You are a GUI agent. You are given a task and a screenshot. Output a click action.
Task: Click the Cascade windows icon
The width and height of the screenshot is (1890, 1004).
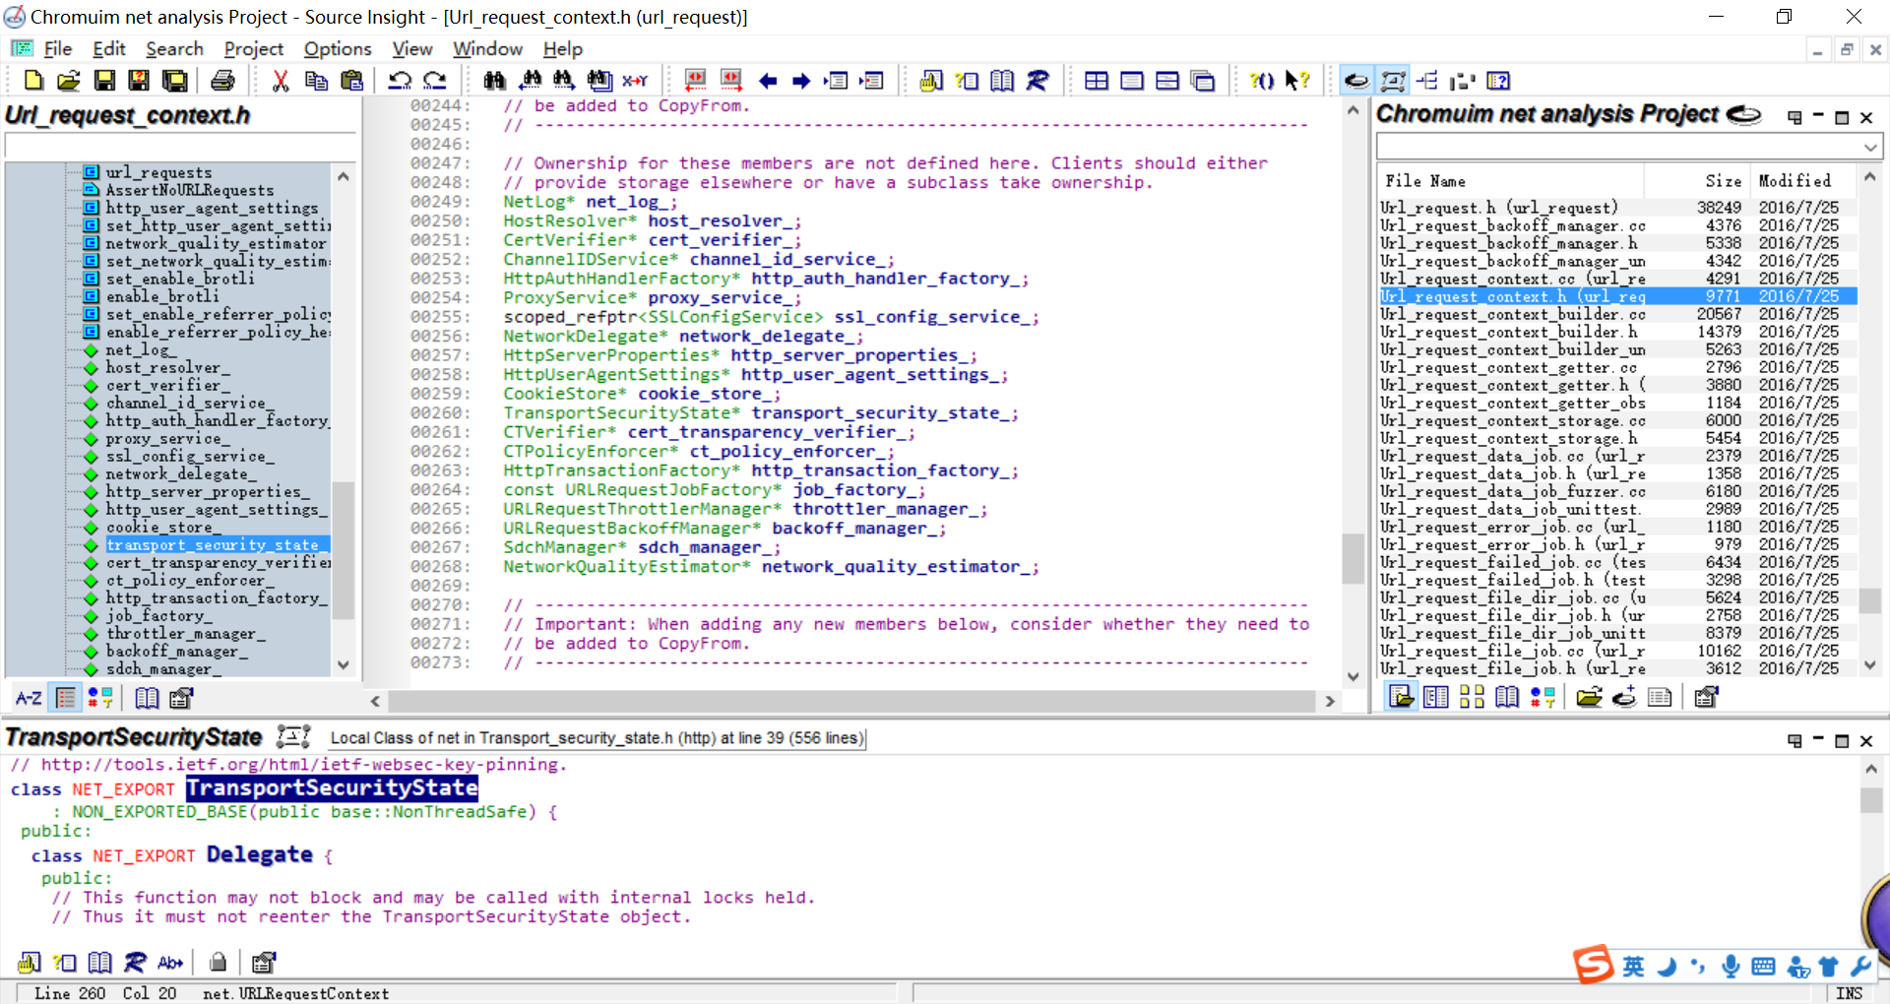(1203, 81)
